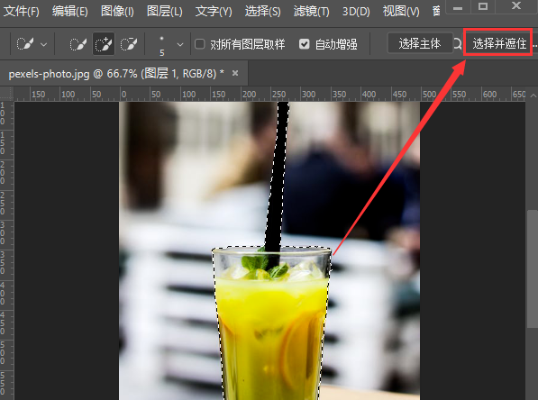The height and width of the screenshot is (400, 538).
Task: Close the pexels-photo.jpg document tab
Action: [235, 73]
